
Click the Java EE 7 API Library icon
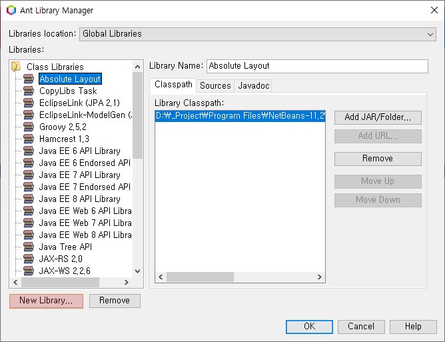pyautogui.click(x=29, y=175)
